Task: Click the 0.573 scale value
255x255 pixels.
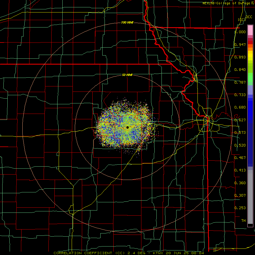Action: (240, 133)
